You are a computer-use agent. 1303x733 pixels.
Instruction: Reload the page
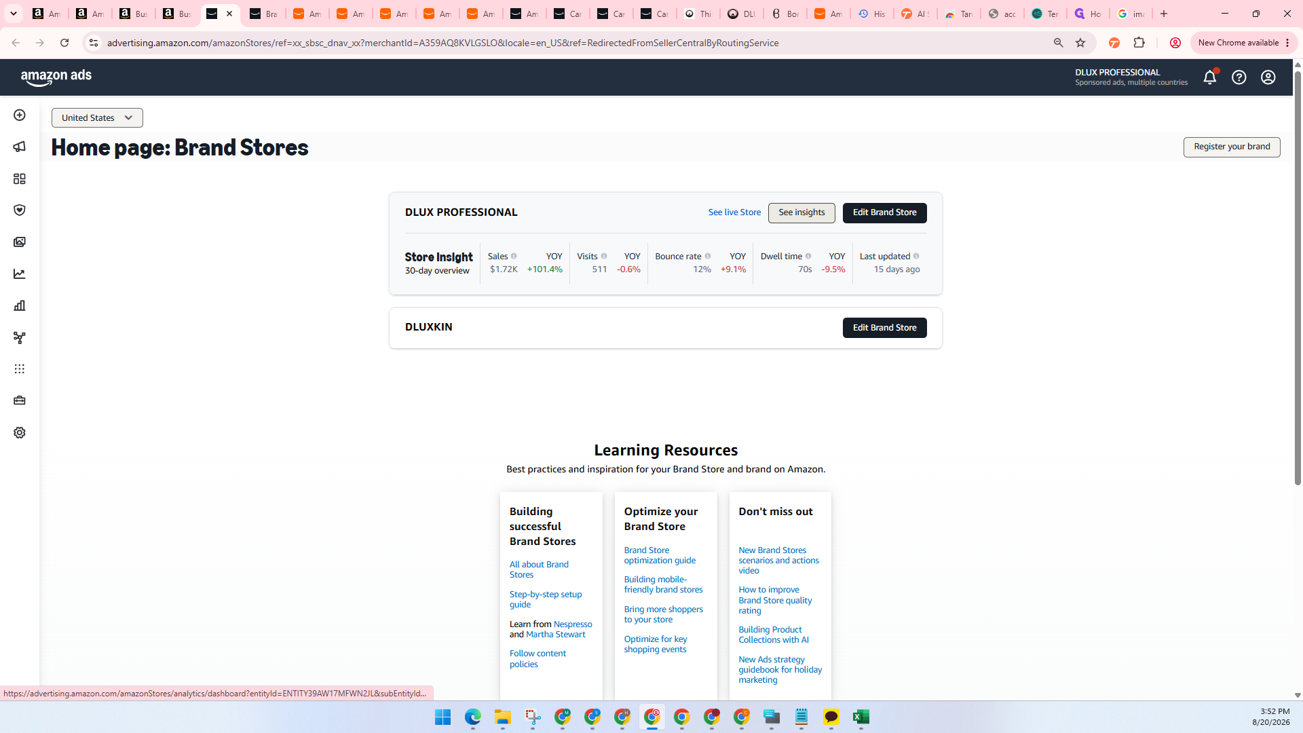[x=64, y=43]
